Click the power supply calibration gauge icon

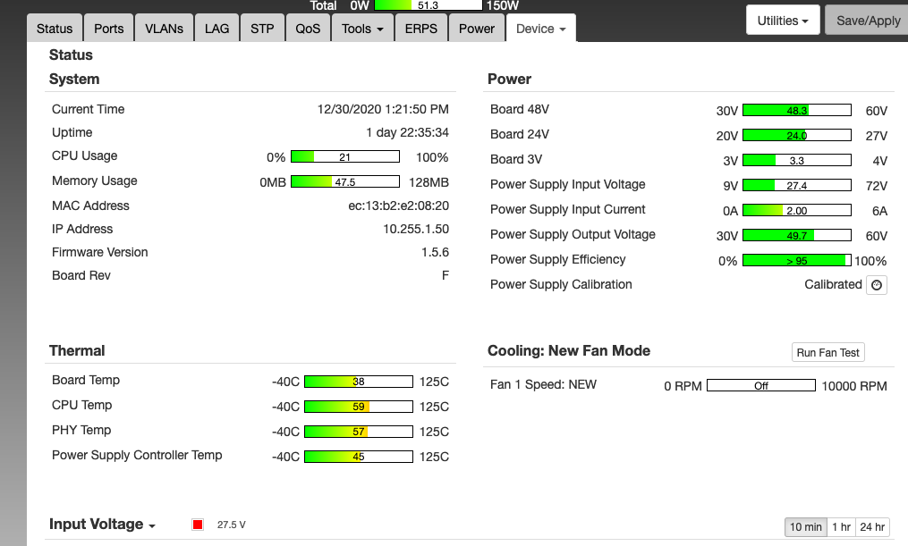pyautogui.click(x=877, y=285)
